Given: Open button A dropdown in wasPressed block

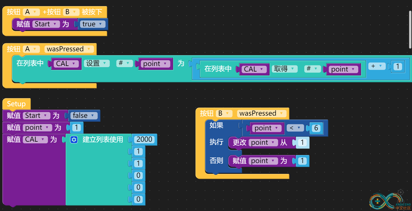Looking at the screenshot, I should [31, 49].
